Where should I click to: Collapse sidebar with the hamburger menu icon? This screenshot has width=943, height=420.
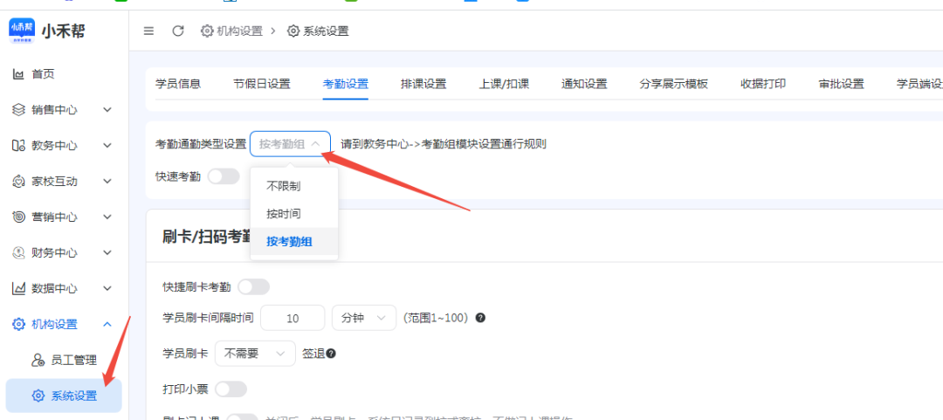tap(148, 31)
